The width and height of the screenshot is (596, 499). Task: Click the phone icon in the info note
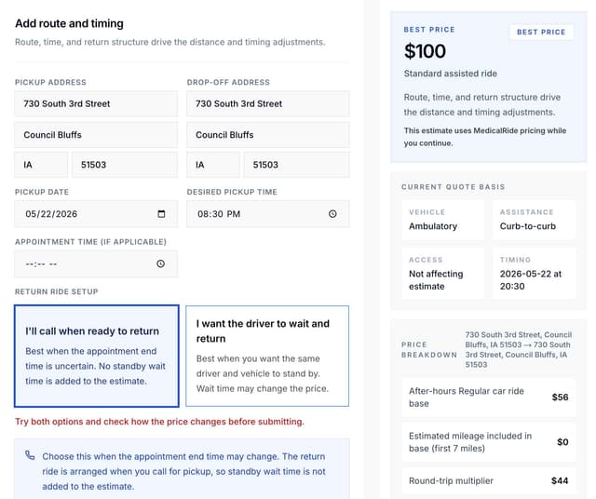pyautogui.click(x=30, y=455)
